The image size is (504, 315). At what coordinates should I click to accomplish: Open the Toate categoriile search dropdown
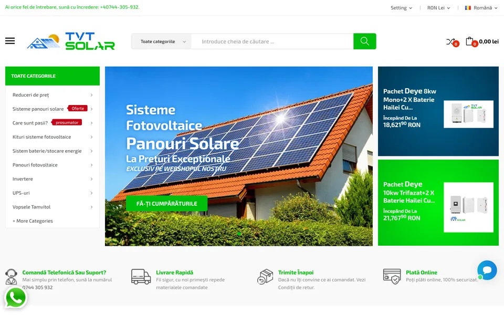pyautogui.click(x=161, y=41)
